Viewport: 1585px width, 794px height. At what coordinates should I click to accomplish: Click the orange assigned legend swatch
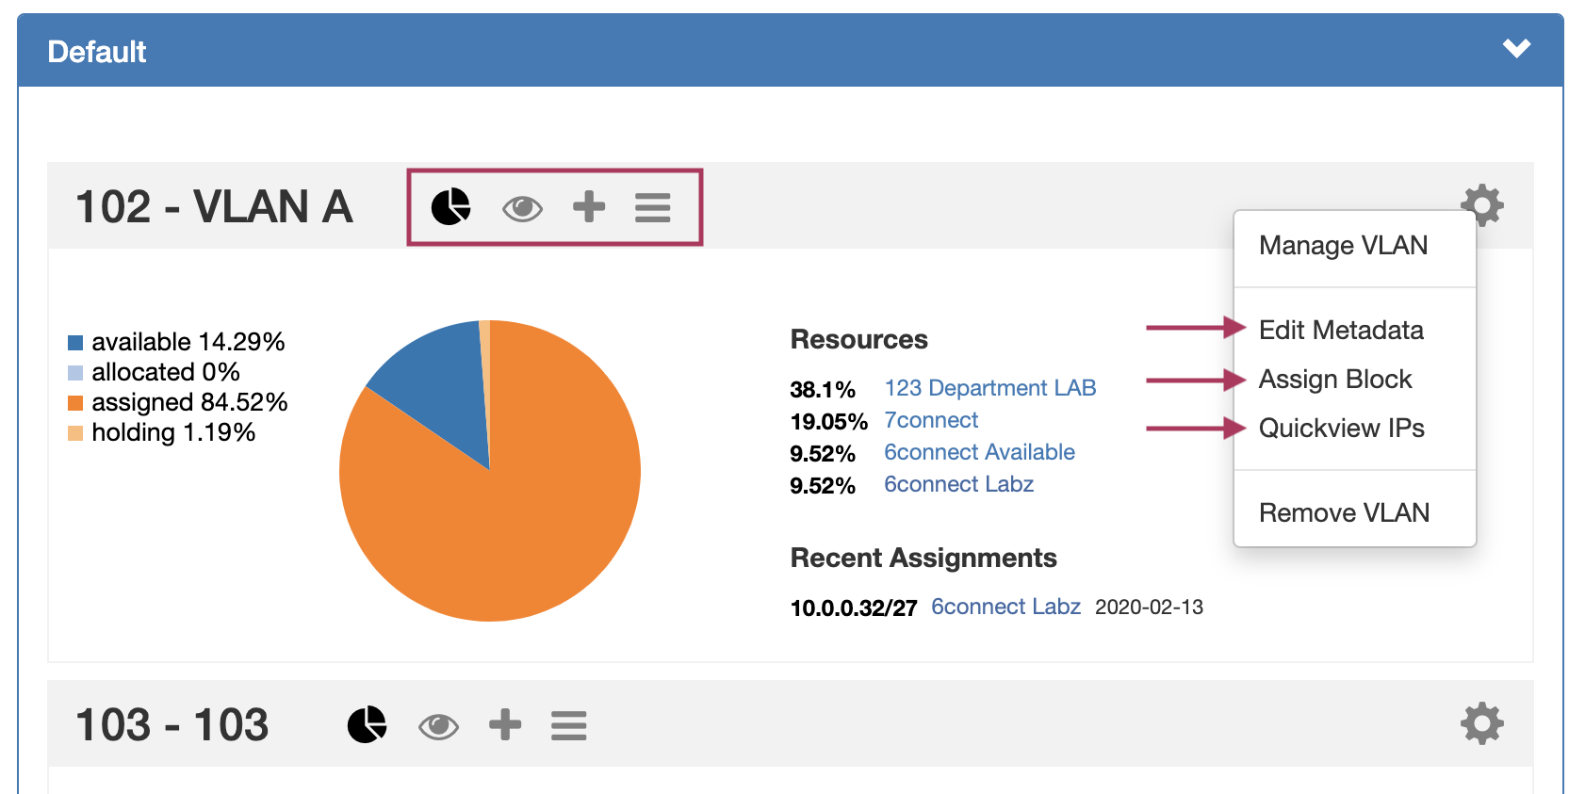pyautogui.click(x=75, y=403)
